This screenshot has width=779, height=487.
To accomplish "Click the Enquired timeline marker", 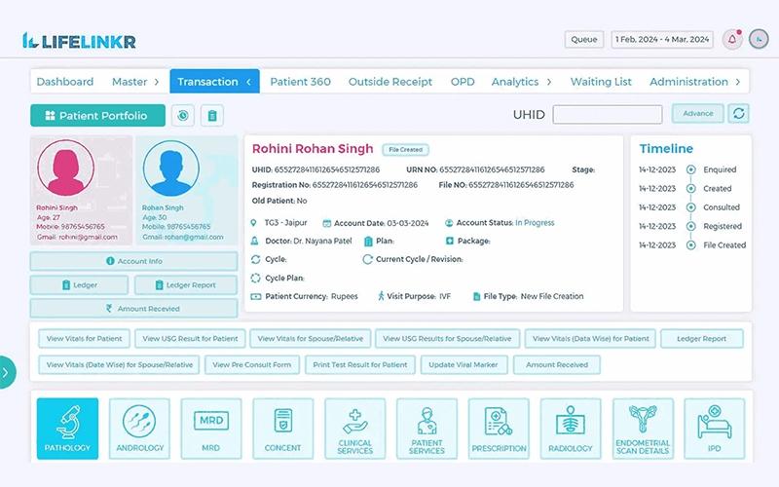I will click(x=690, y=169).
